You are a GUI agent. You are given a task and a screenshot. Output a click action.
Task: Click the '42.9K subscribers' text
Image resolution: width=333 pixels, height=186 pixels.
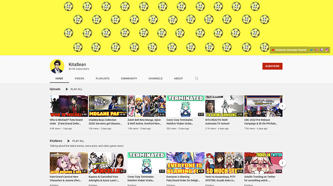pyautogui.click(x=79, y=69)
